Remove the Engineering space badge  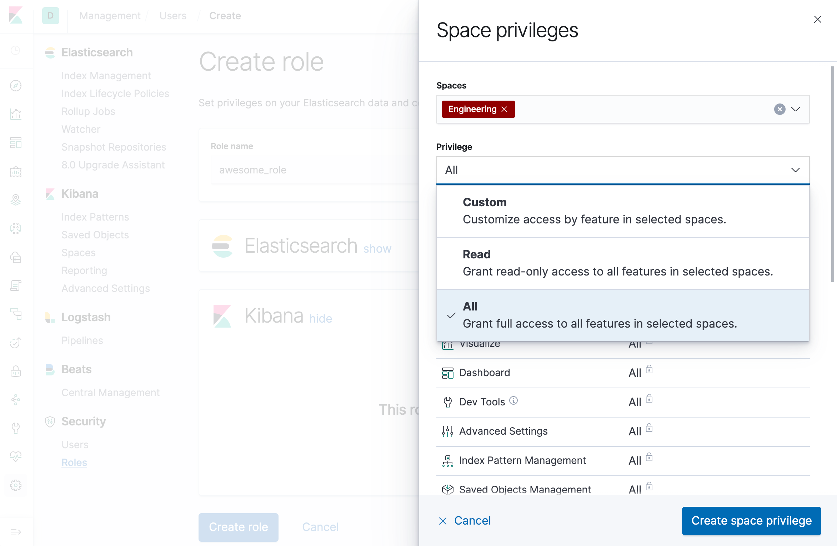[504, 109]
